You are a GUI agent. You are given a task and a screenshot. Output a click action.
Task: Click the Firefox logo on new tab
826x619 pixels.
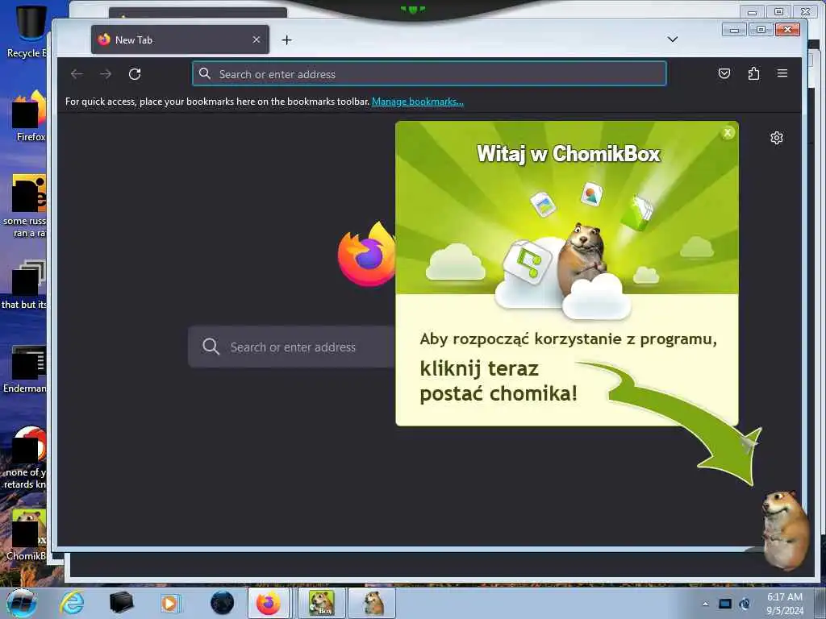pos(367,255)
